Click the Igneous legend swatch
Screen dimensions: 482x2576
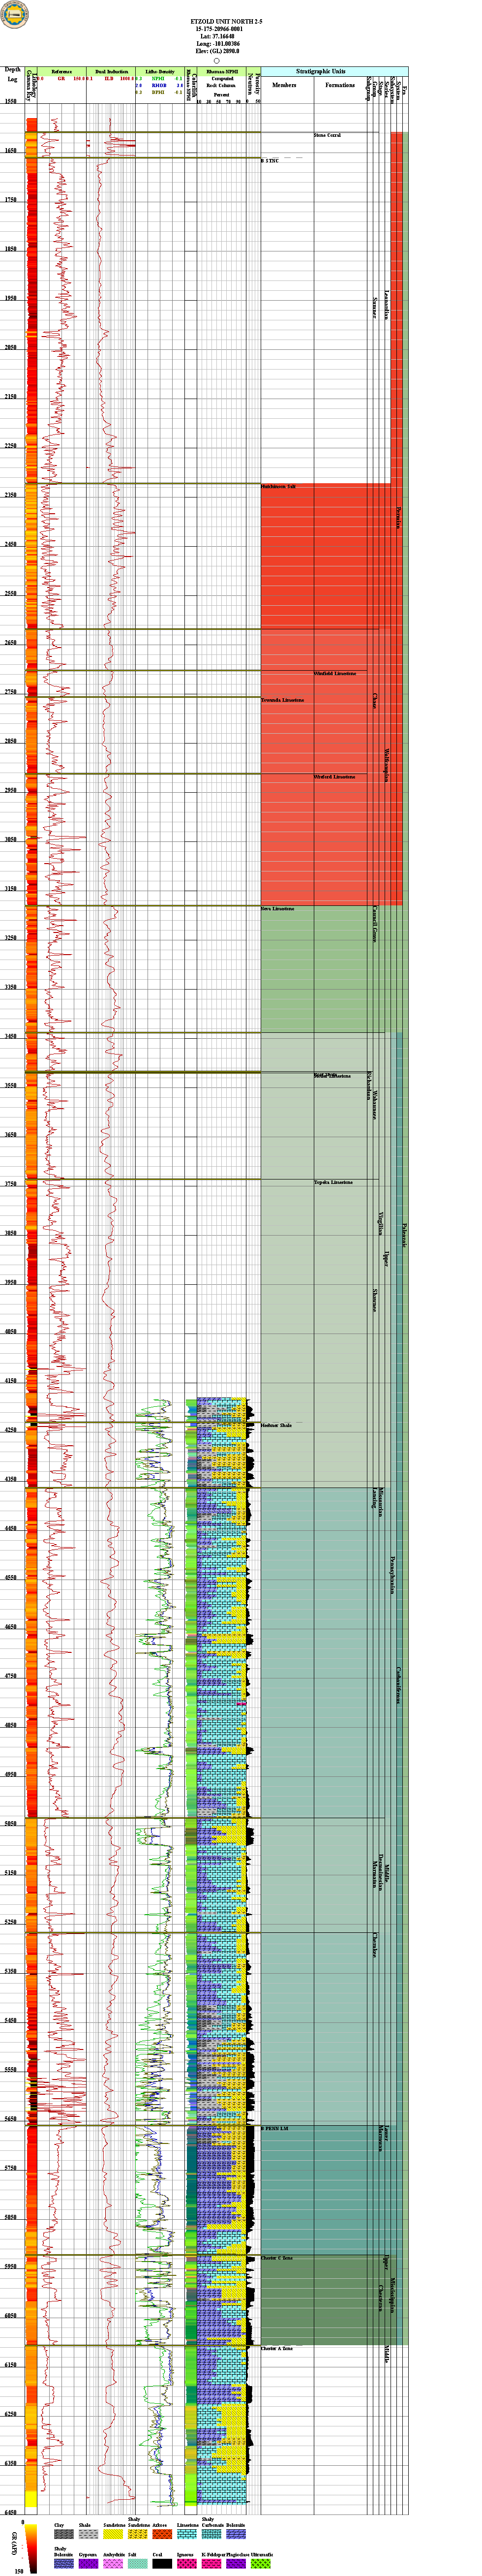(187, 2564)
